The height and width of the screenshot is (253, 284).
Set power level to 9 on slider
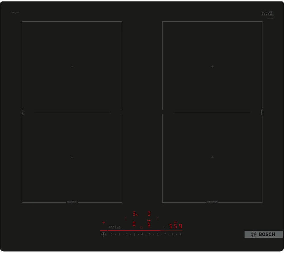click(x=180, y=235)
